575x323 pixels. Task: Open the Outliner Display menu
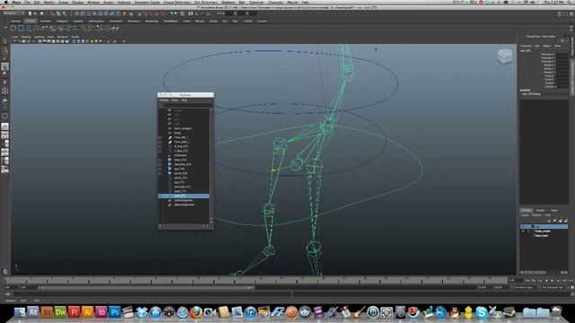coord(164,100)
